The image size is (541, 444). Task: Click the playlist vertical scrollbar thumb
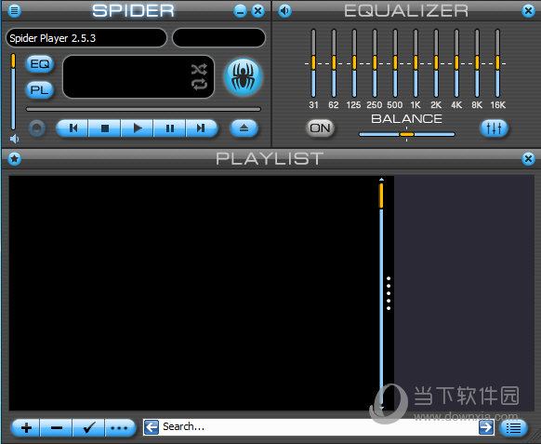click(x=381, y=195)
